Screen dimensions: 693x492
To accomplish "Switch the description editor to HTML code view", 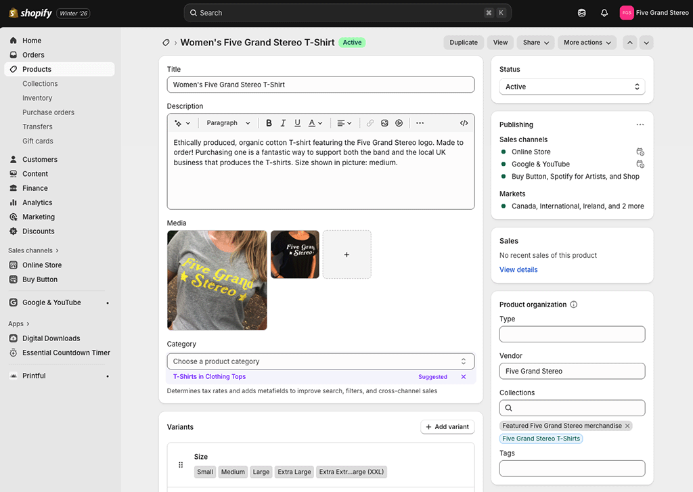I will tap(464, 122).
